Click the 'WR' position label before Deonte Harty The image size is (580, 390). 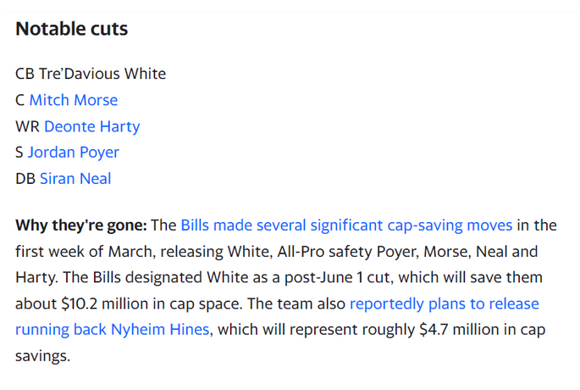tap(27, 126)
